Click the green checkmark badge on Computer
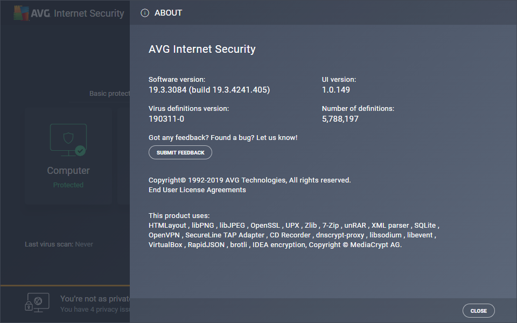Image resolution: width=517 pixels, height=323 pixels. coord(80,151)
